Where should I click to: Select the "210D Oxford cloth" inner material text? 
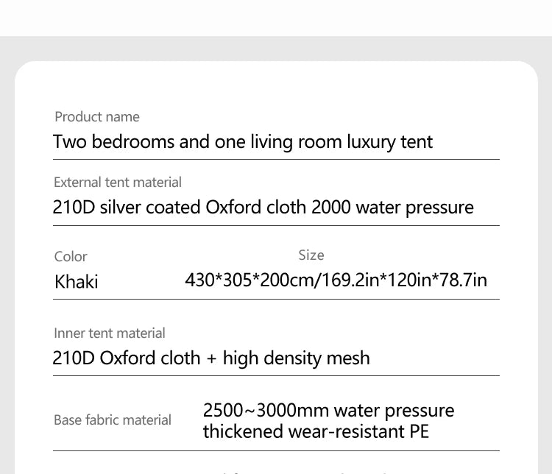click(x=126, y=358)
